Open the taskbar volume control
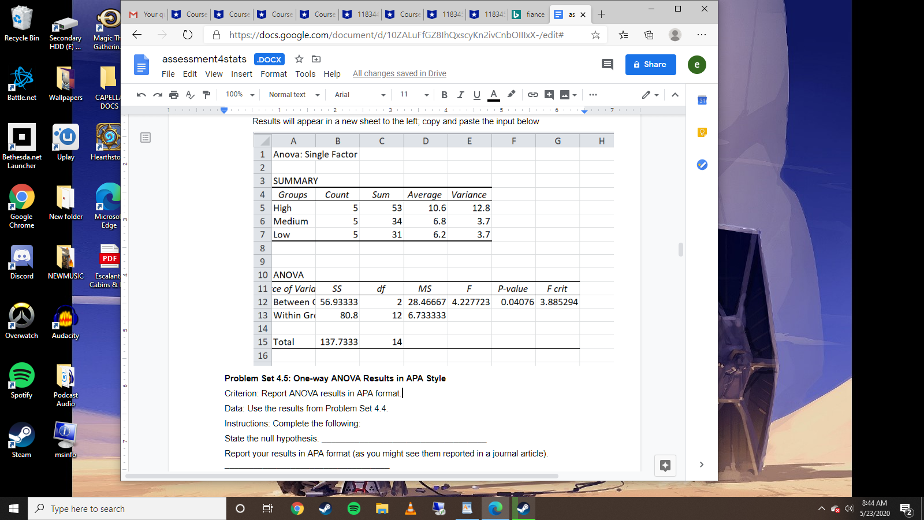 849,509
